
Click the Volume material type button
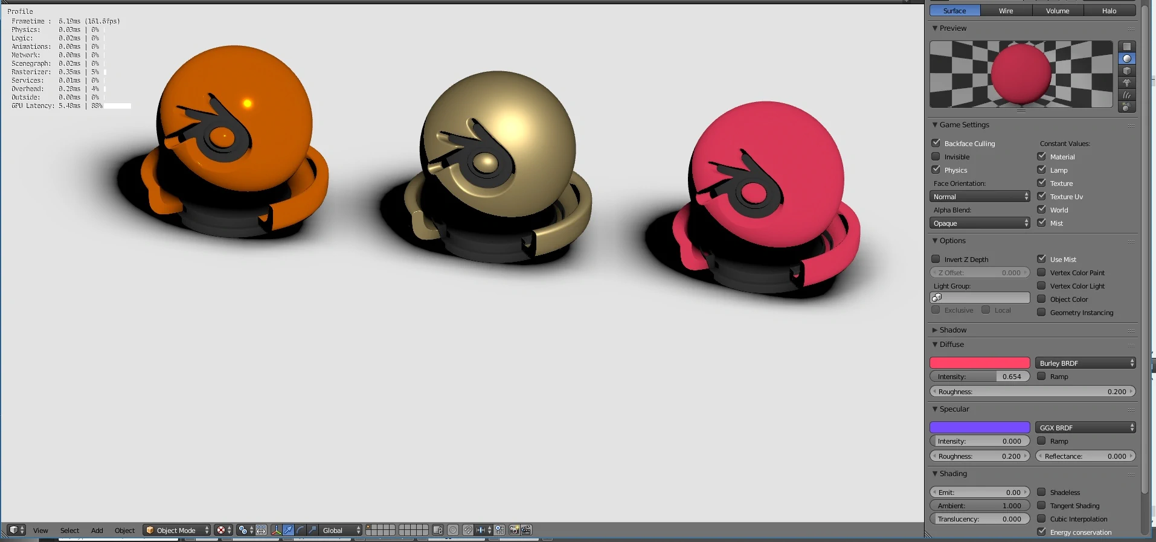[1057, 10]
